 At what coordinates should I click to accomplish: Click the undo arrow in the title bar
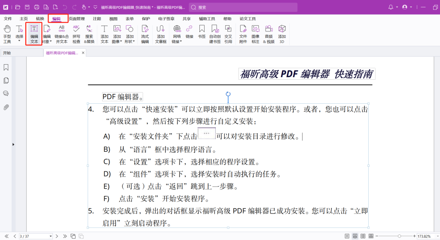click(65, 7)
